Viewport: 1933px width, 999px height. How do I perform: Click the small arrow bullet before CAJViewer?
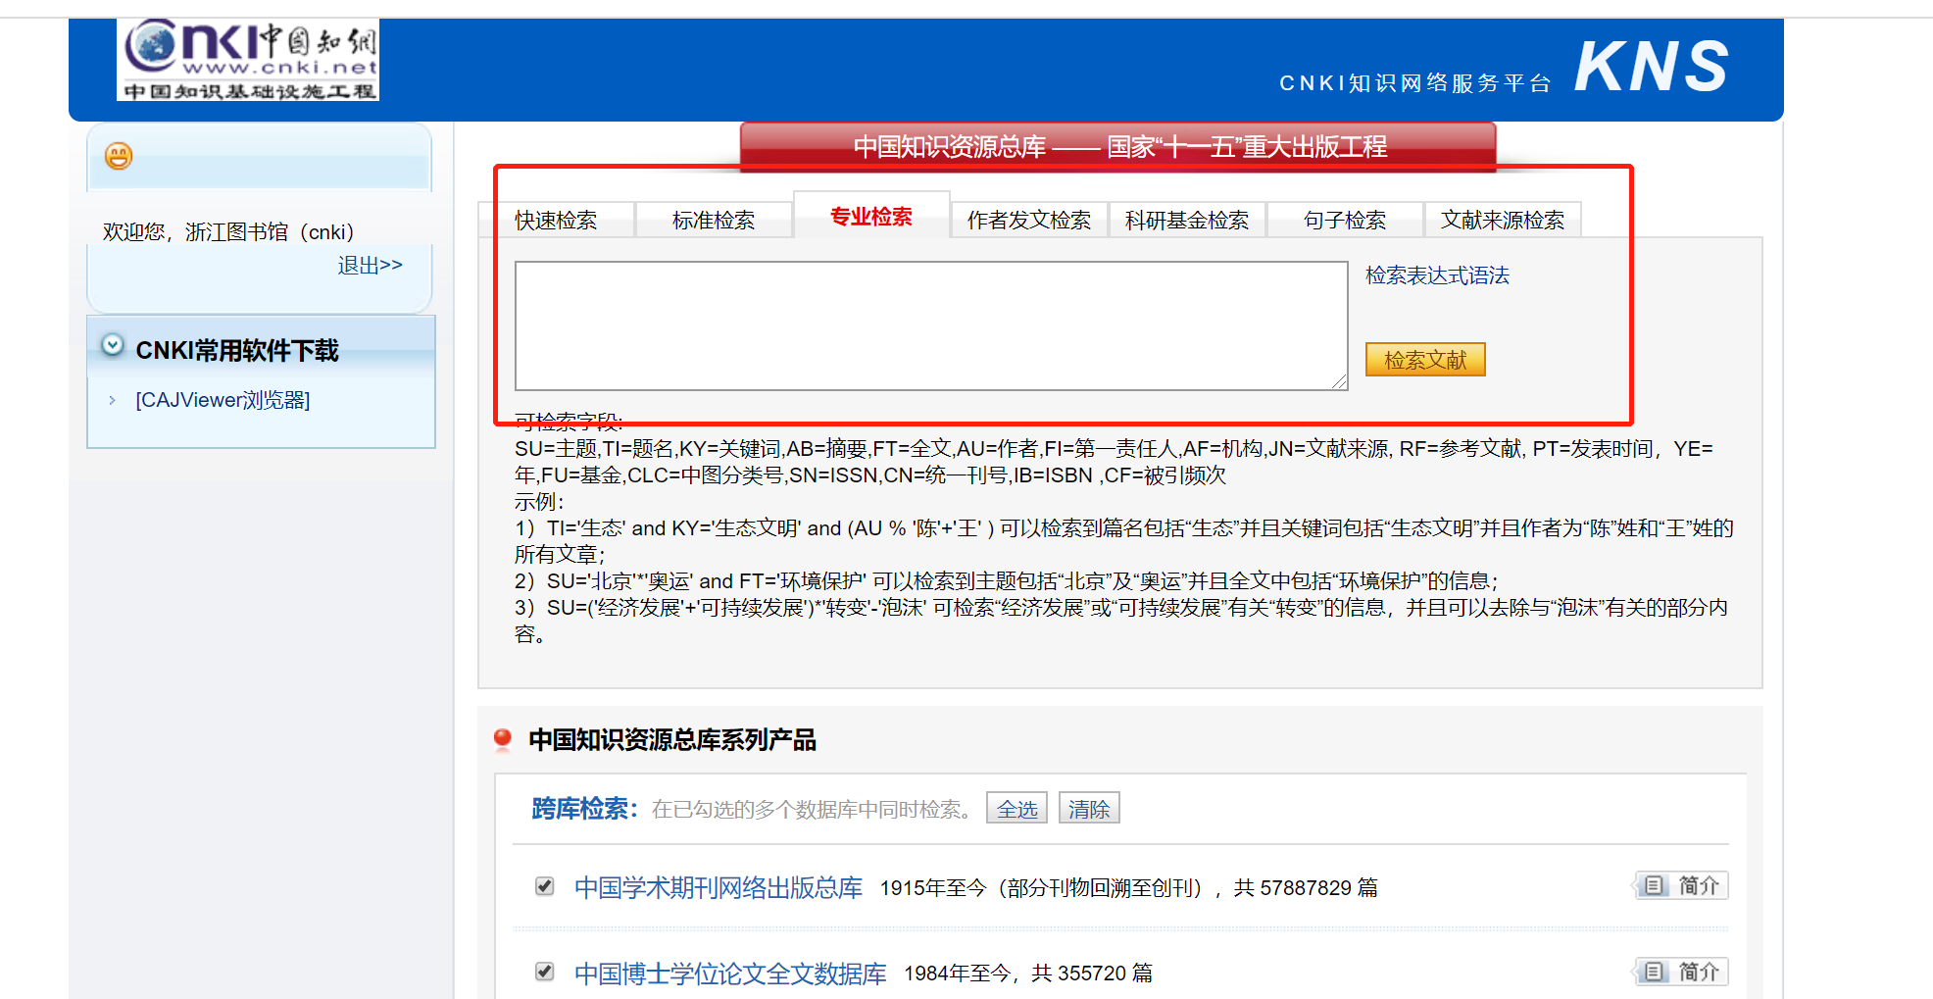coord(112,400)
